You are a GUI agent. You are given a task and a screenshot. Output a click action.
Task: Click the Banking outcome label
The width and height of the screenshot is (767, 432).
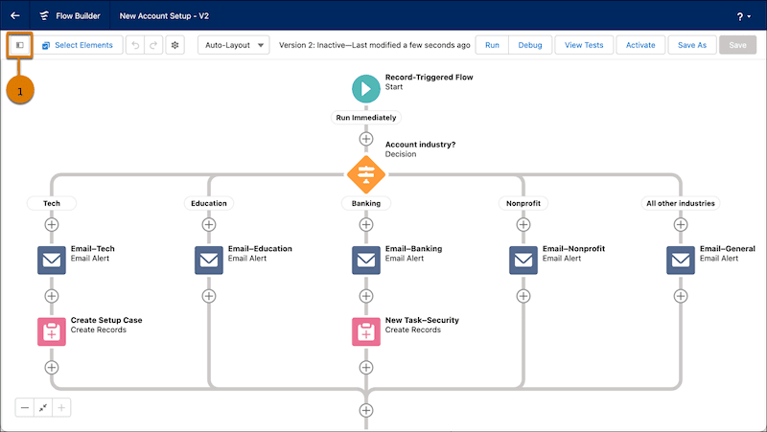tap(366, 203)
